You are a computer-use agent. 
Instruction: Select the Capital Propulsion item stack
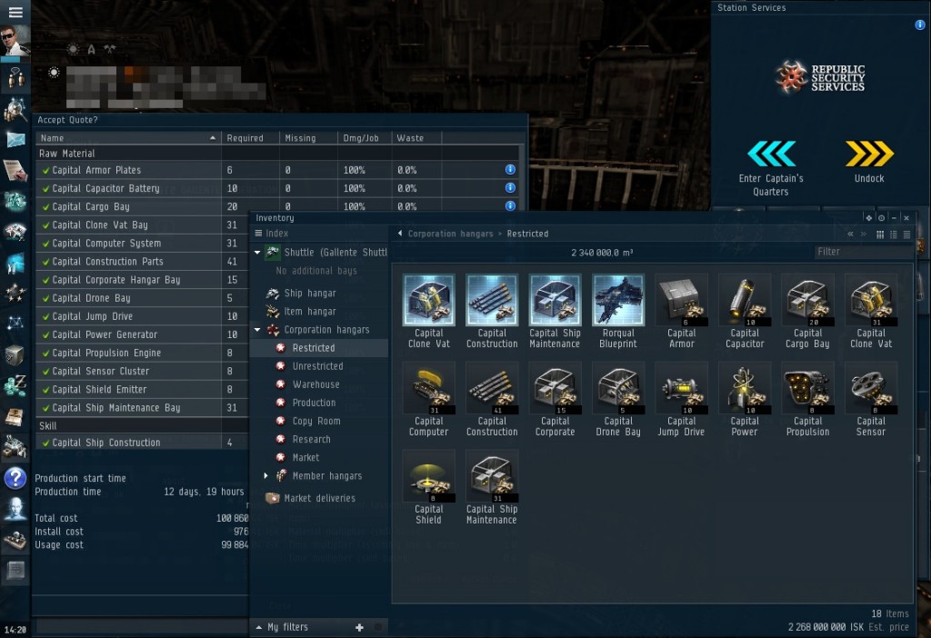(807, 399)
